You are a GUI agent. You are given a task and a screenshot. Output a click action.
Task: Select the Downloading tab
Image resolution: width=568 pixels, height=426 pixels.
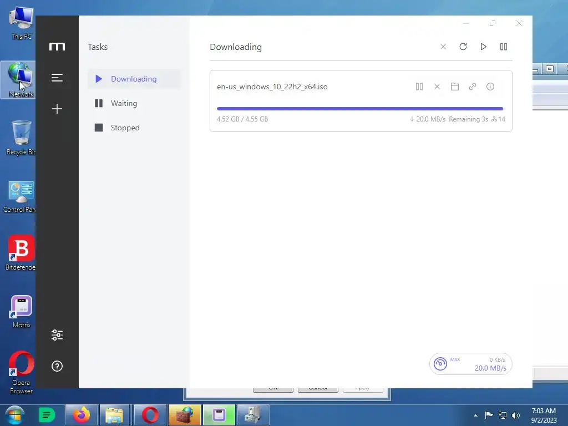[134, 79]
